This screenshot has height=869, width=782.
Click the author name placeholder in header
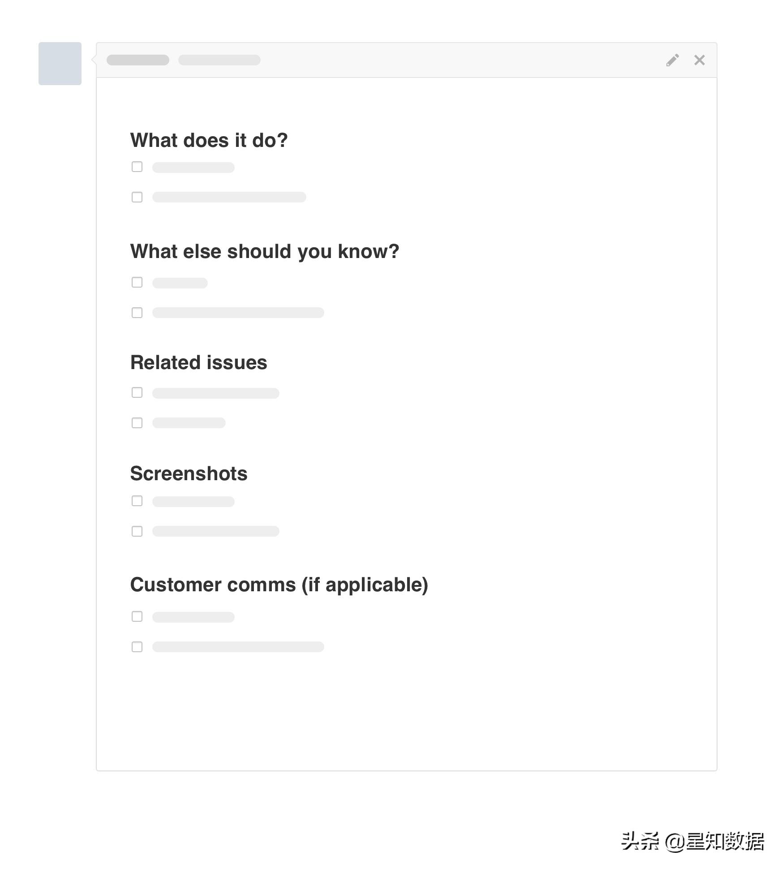(138, 60)
